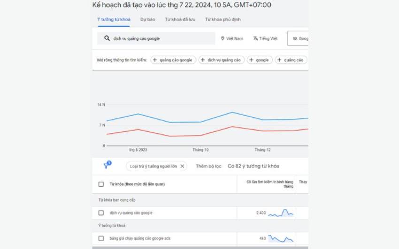
Task: Add 'quảng cáo google' suggestion chip
Action: [173, 60]
